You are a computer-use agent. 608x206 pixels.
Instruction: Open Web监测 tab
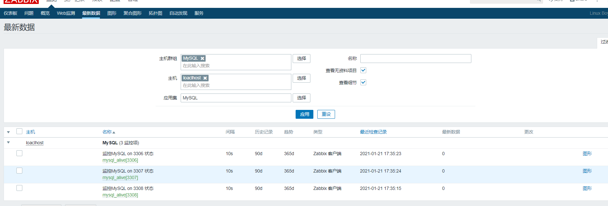[66, 13]
